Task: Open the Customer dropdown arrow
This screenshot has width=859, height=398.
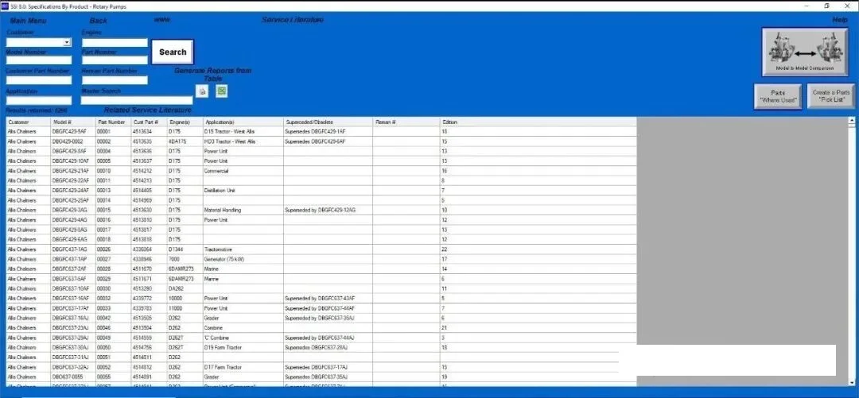Action: (67, 42)
